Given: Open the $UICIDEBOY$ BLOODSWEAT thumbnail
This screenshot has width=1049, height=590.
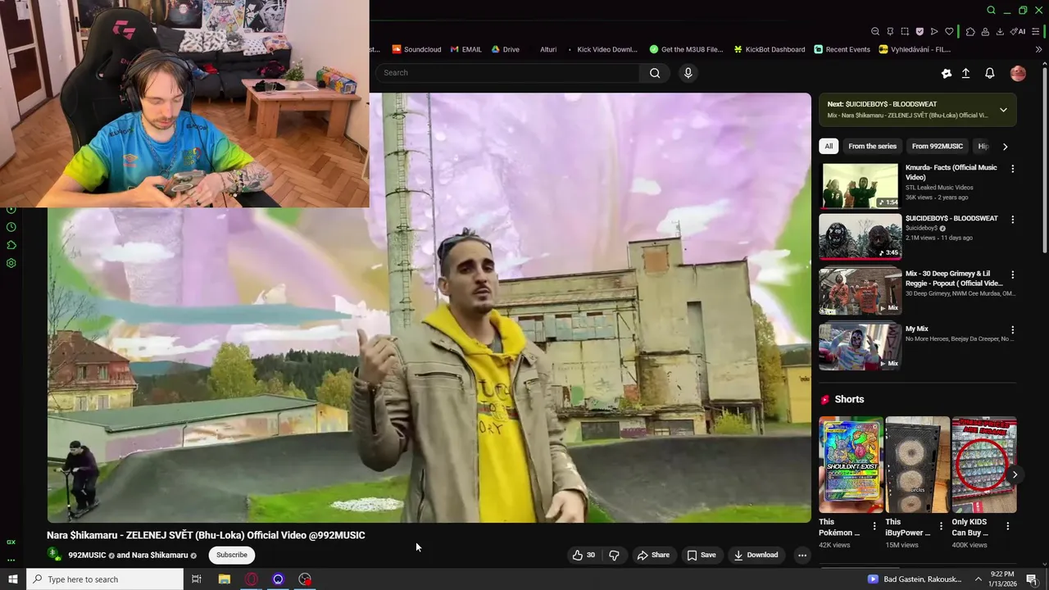Looking at the screenshot, I should pyautogui.click(x=861, y=237).
